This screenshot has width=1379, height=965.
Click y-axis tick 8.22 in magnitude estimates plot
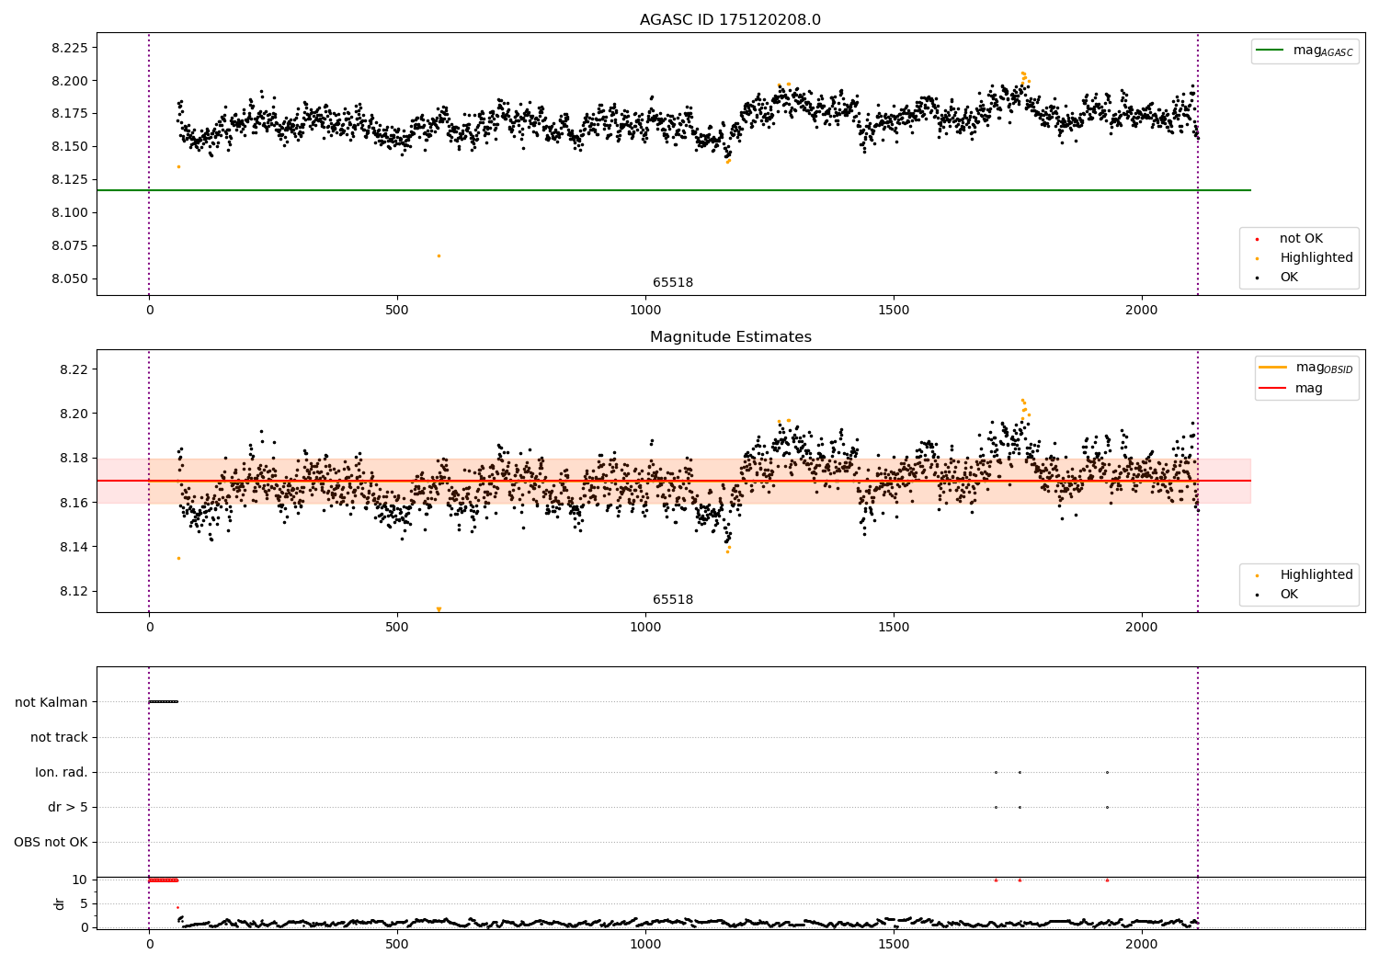(74, 369)
